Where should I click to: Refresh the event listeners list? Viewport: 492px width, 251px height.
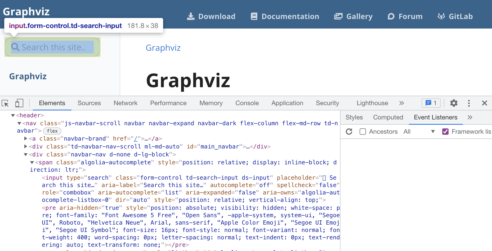(x=349, y=132)
